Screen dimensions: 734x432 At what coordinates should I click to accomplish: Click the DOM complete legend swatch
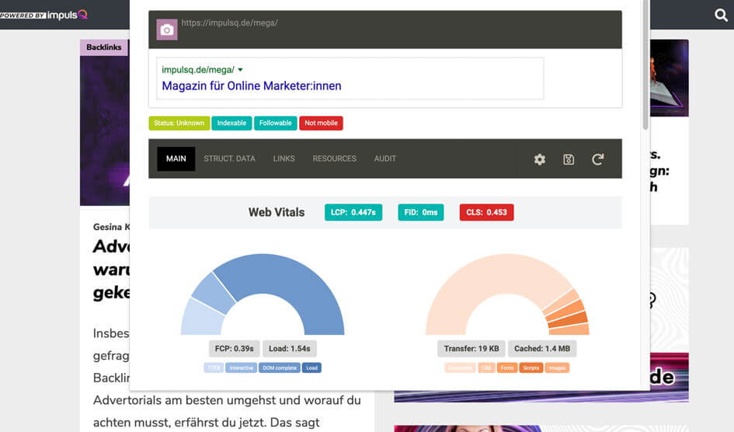pos(280,368)
